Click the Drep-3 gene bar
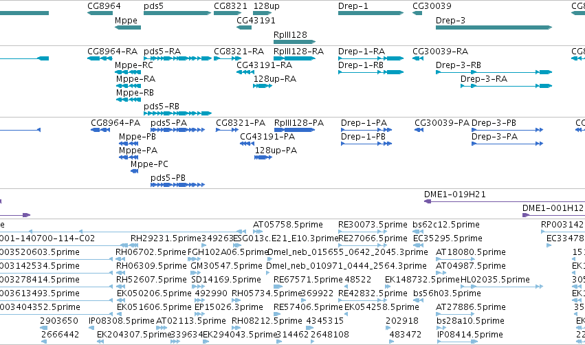Screen dimensions: 585x345 click(494, 27)
